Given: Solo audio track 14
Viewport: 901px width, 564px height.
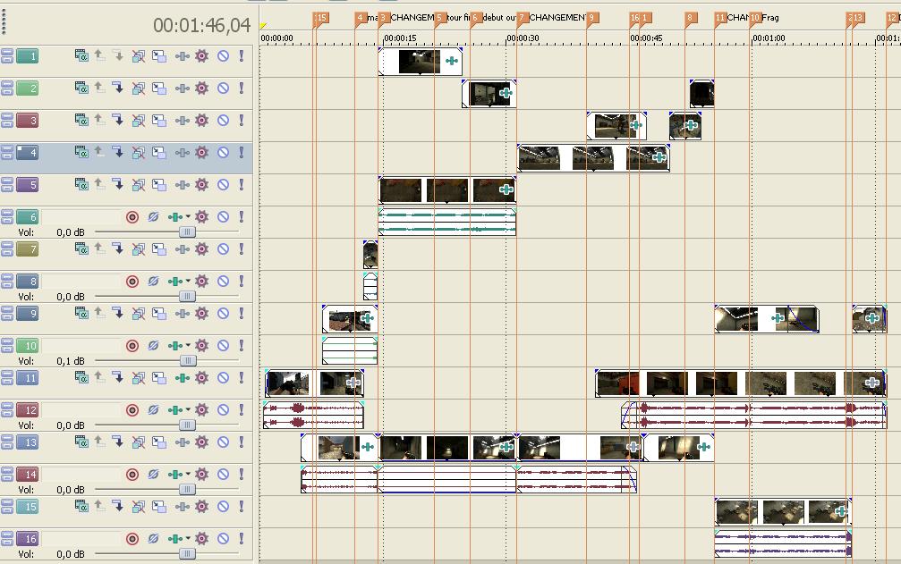Looking at the screenshot, I should point(242,474).
